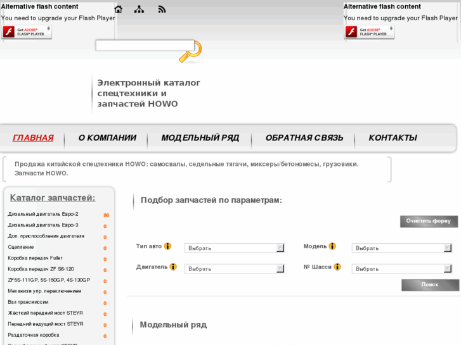461x345 pixels.
Task: Click the Подбор запчастей по параметрам heading
Action: [x=211, y=200]
